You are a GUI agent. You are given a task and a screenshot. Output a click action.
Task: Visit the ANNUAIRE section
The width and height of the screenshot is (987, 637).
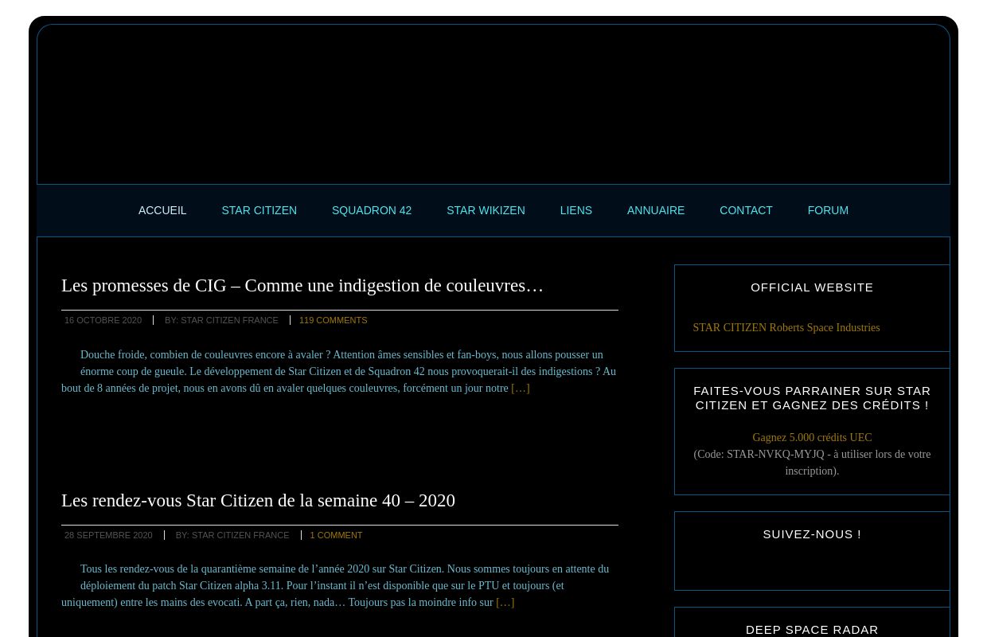coord(655,210)
